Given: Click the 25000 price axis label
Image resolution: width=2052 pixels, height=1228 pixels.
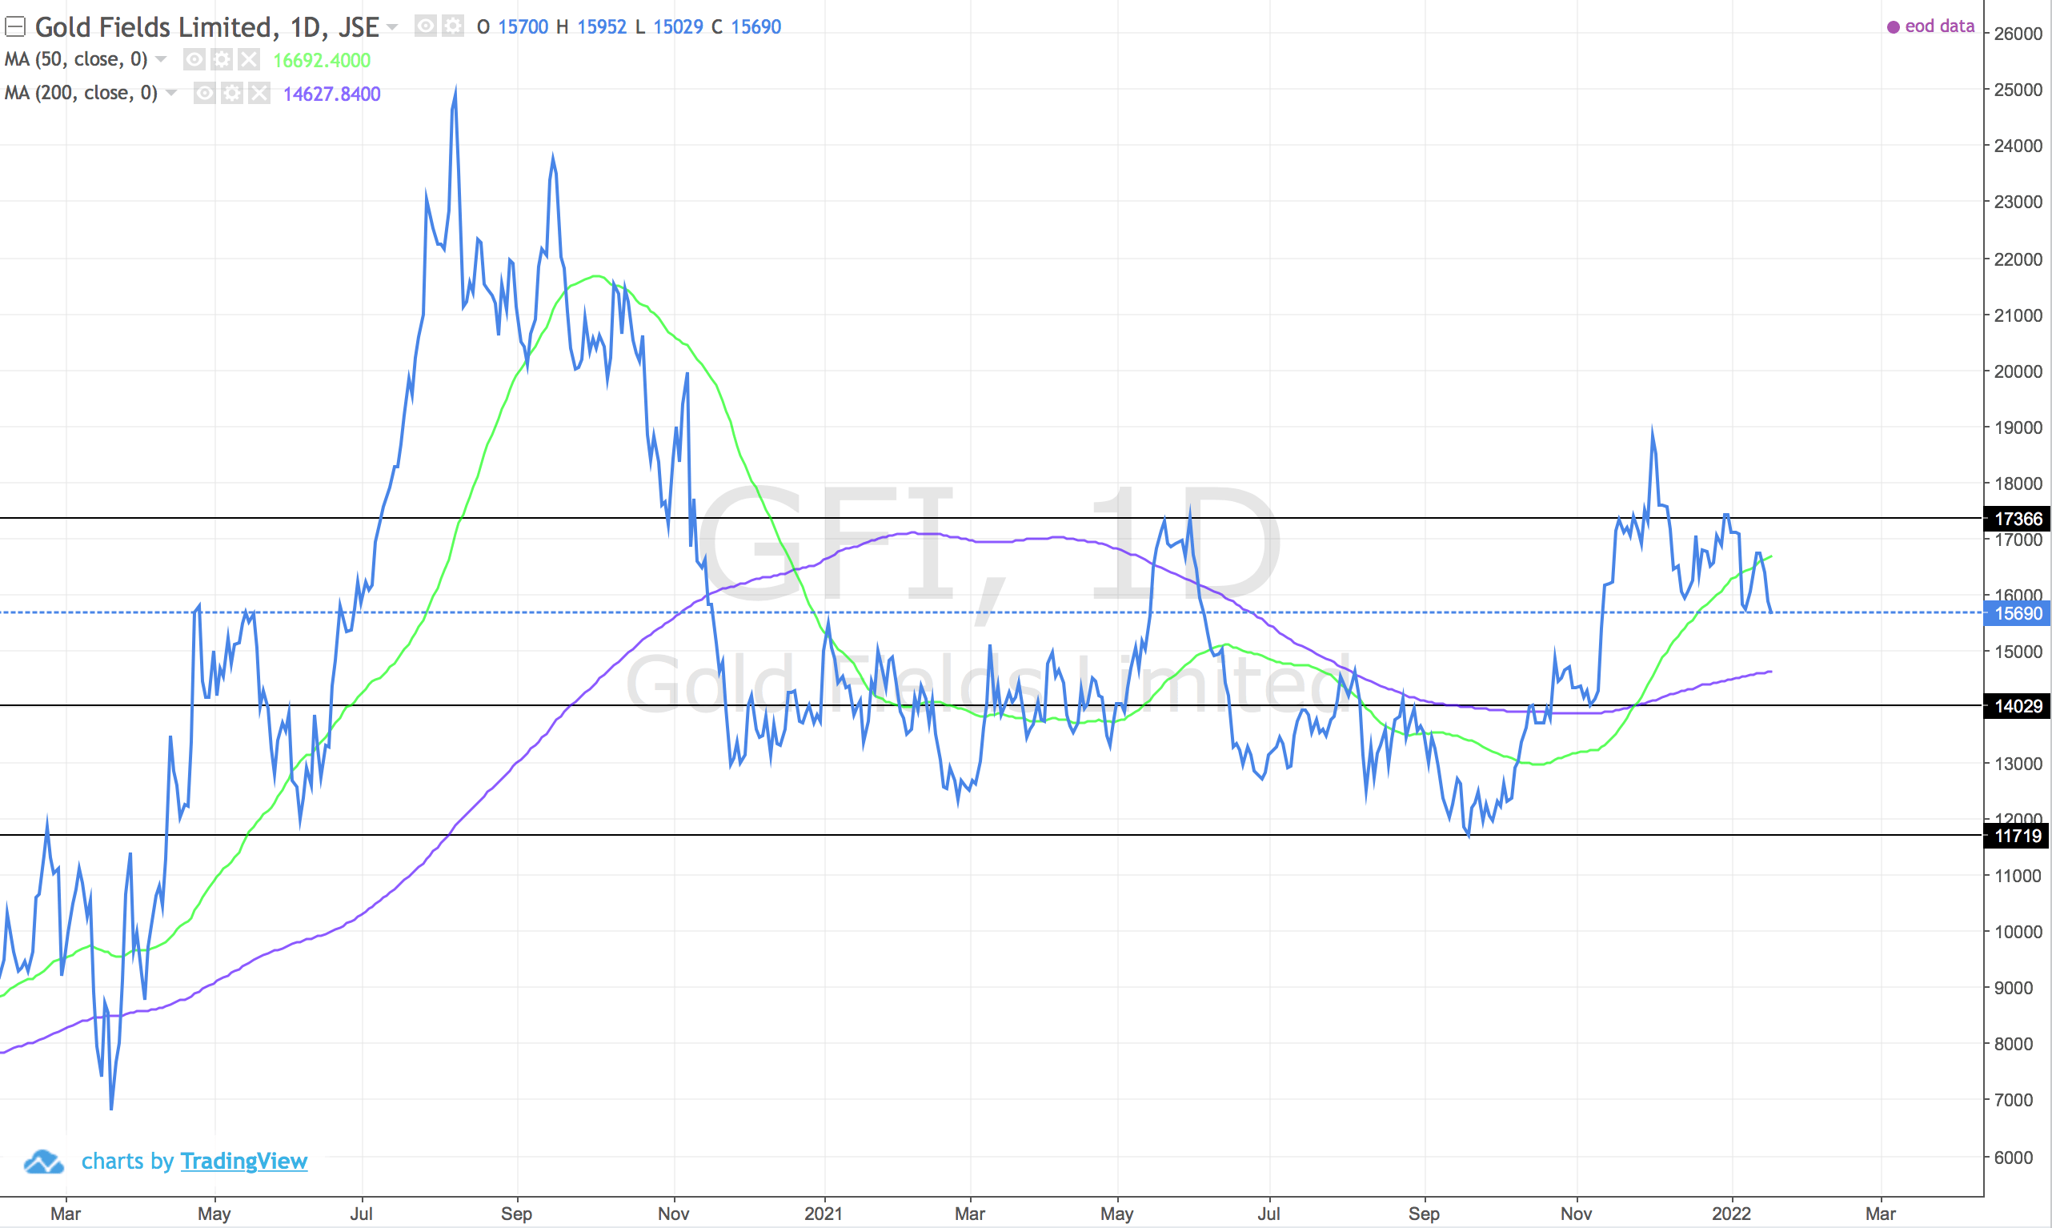Looking at the screenshot, I should coord(2018,90).
